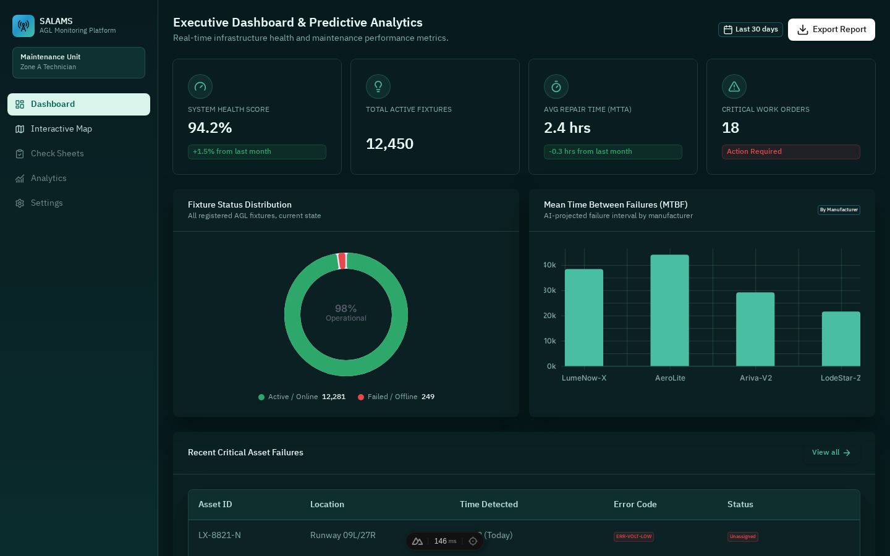This screenshot has height=556, width=890.
Task: Open Interactive Map in the sidebar
Action: click(x=78, y=129)
